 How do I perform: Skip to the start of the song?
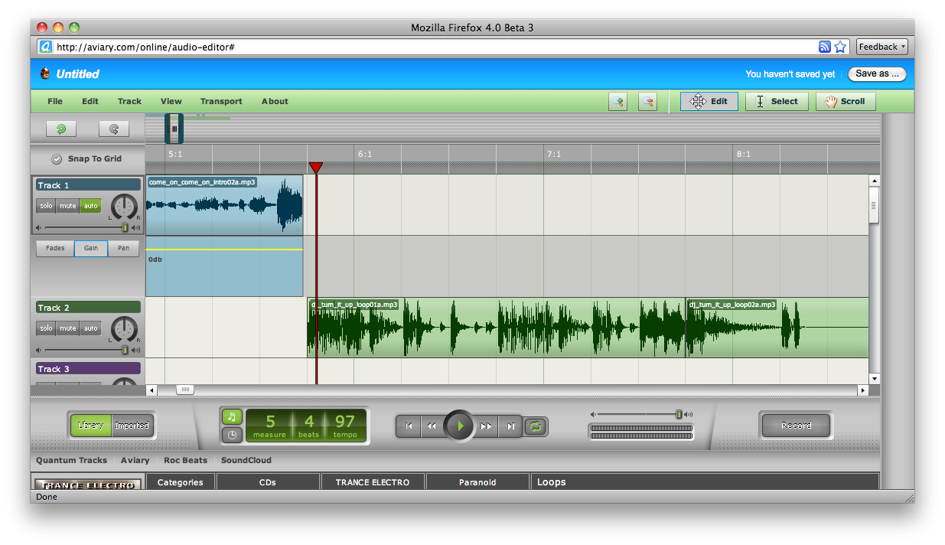tap(409, 426)
